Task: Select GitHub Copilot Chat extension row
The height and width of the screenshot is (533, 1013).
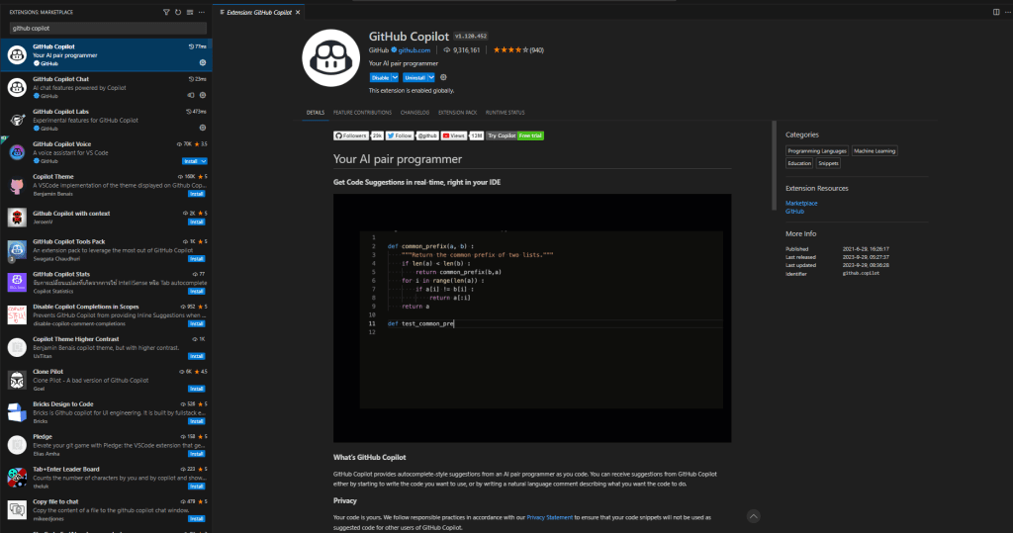Action: click(106, 87)
